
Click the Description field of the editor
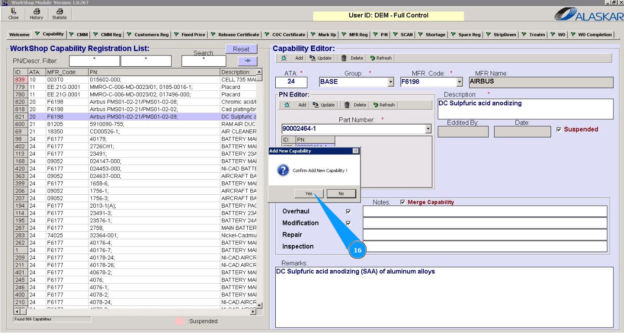pyautogui.click(x=525, y=109)
